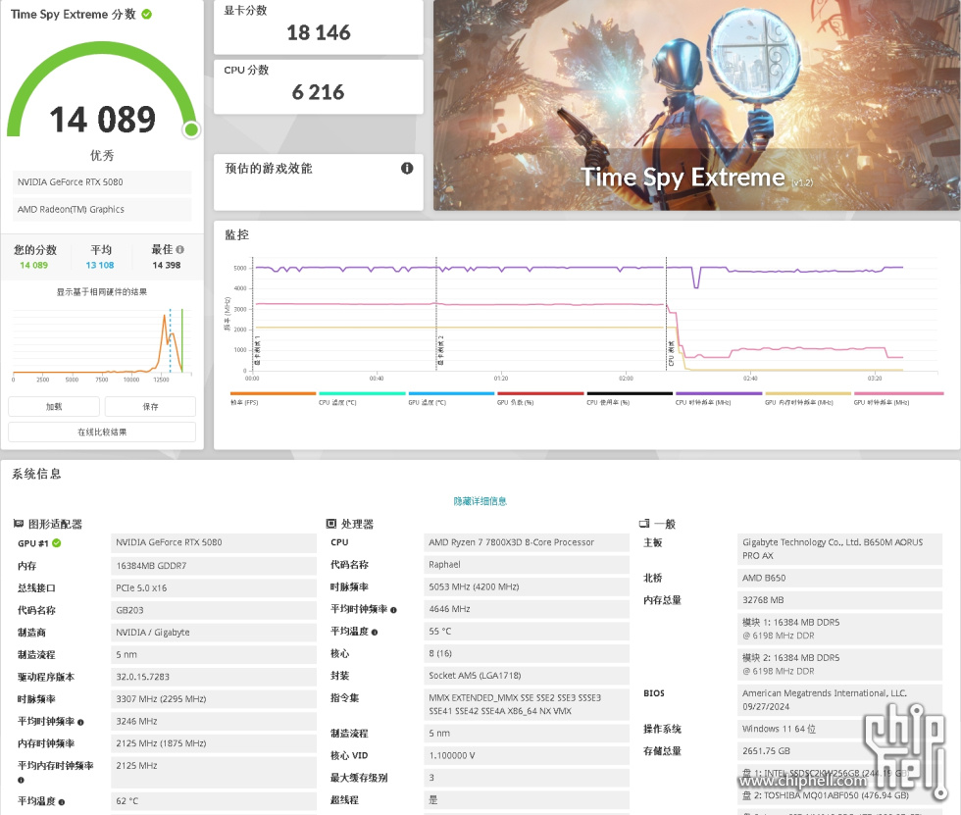
Task: Click 显卡测试 2 marker line in chart
Action: [436, 313]
